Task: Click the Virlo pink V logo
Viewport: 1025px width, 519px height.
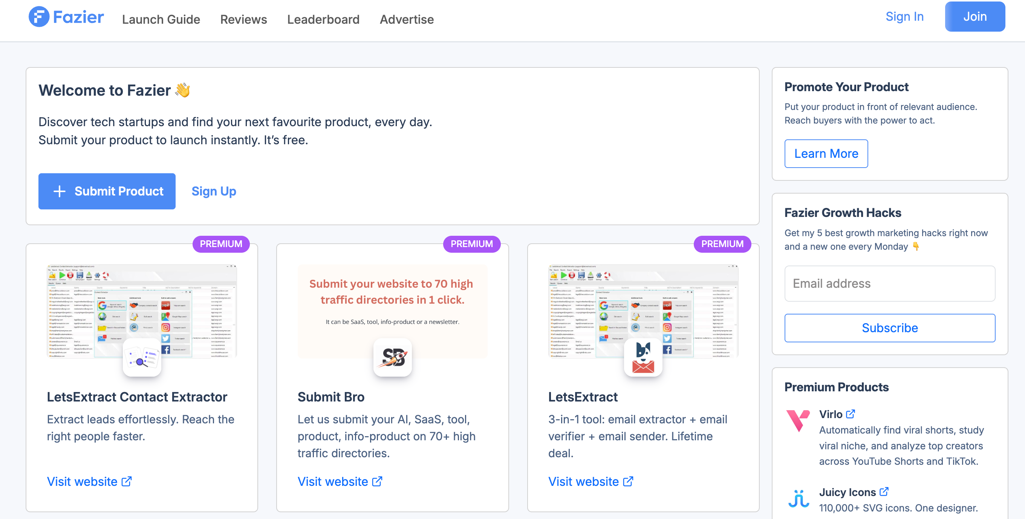Action: [x=798, y=420]
